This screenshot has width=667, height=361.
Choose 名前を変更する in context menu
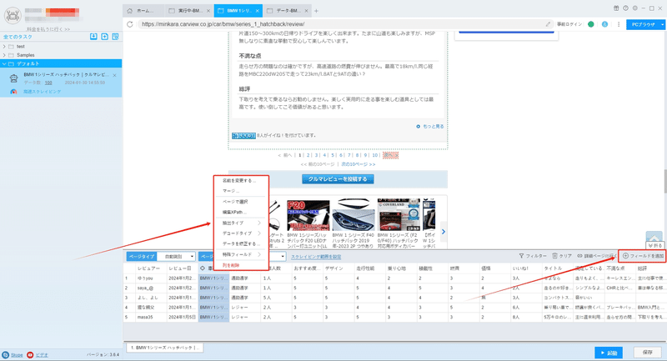pyautogui.click(x=241, y=181)
